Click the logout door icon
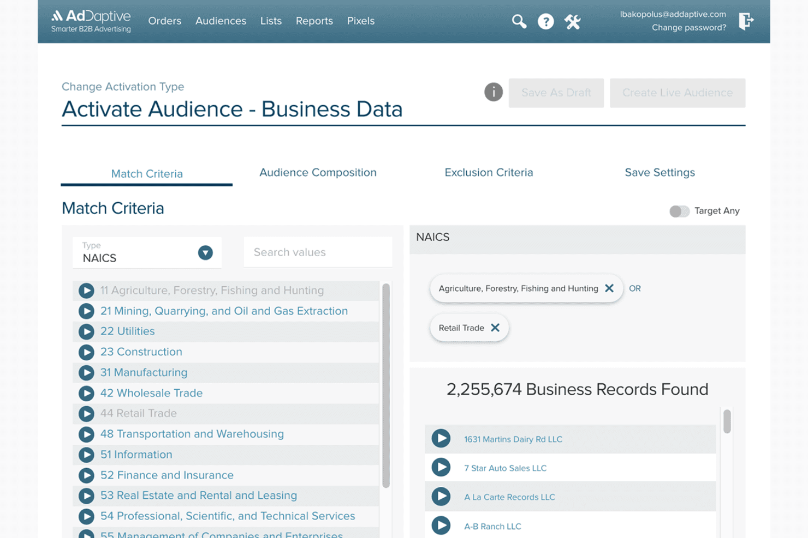 click(x=746, y=21)
